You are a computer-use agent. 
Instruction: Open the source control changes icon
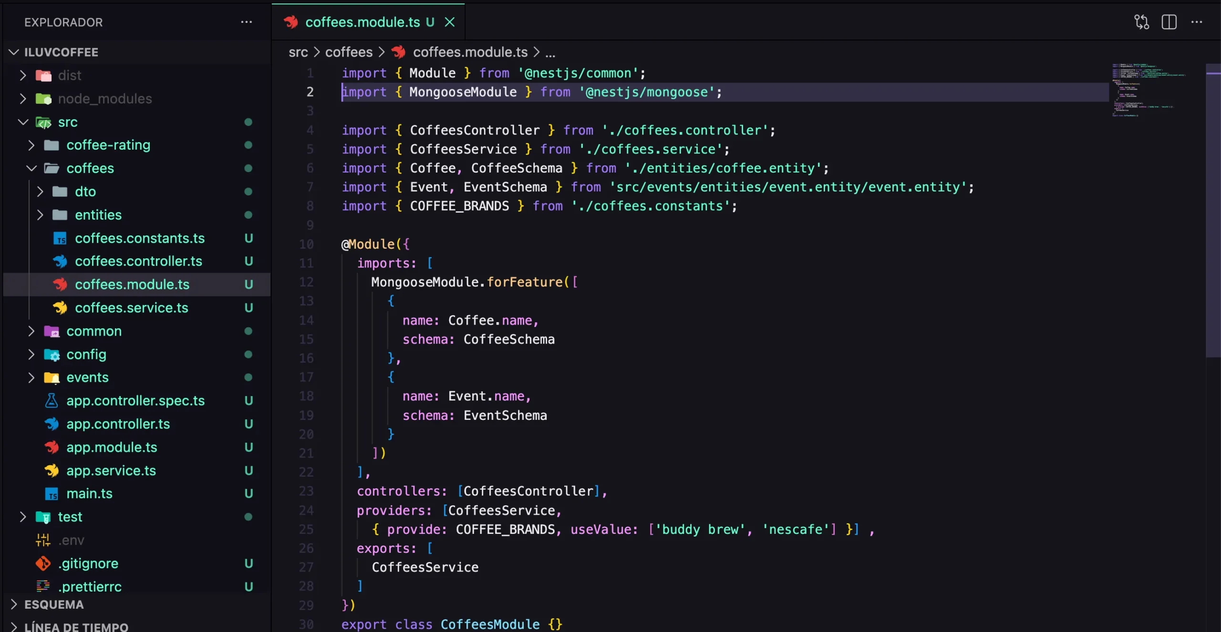tap(1141, 22)
